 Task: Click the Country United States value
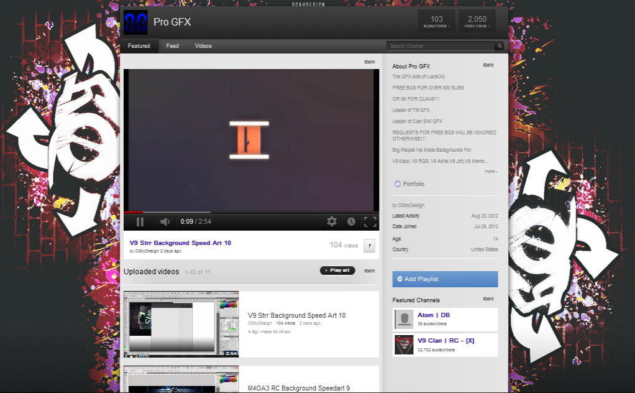coord(485,249)
